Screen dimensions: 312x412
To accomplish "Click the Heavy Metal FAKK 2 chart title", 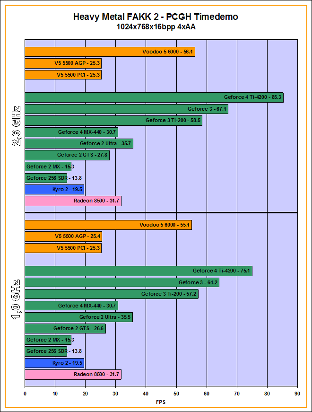I will [156, 17].
